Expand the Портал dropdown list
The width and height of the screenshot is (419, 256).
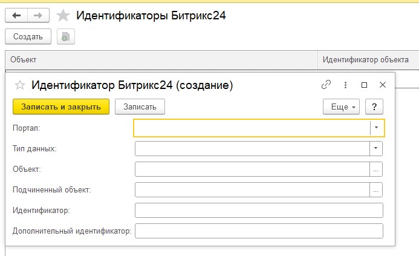[x=377, y=128]
